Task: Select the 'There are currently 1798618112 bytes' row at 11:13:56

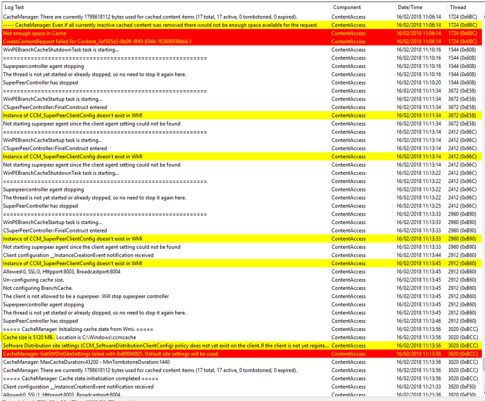Action: (242, 371)
